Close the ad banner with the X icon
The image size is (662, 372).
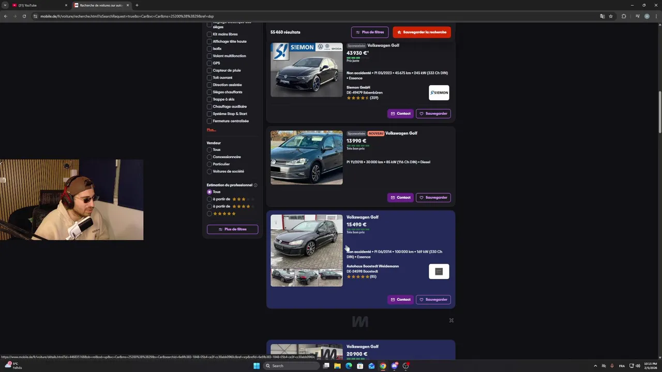pyautogui.click(x=451, y=320)
